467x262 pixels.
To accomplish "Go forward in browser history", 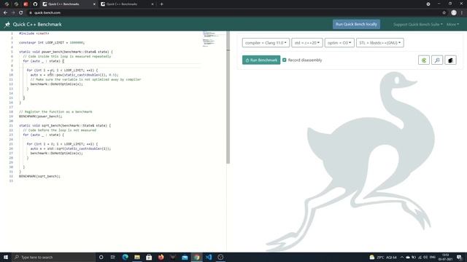I will coord(13,13).
